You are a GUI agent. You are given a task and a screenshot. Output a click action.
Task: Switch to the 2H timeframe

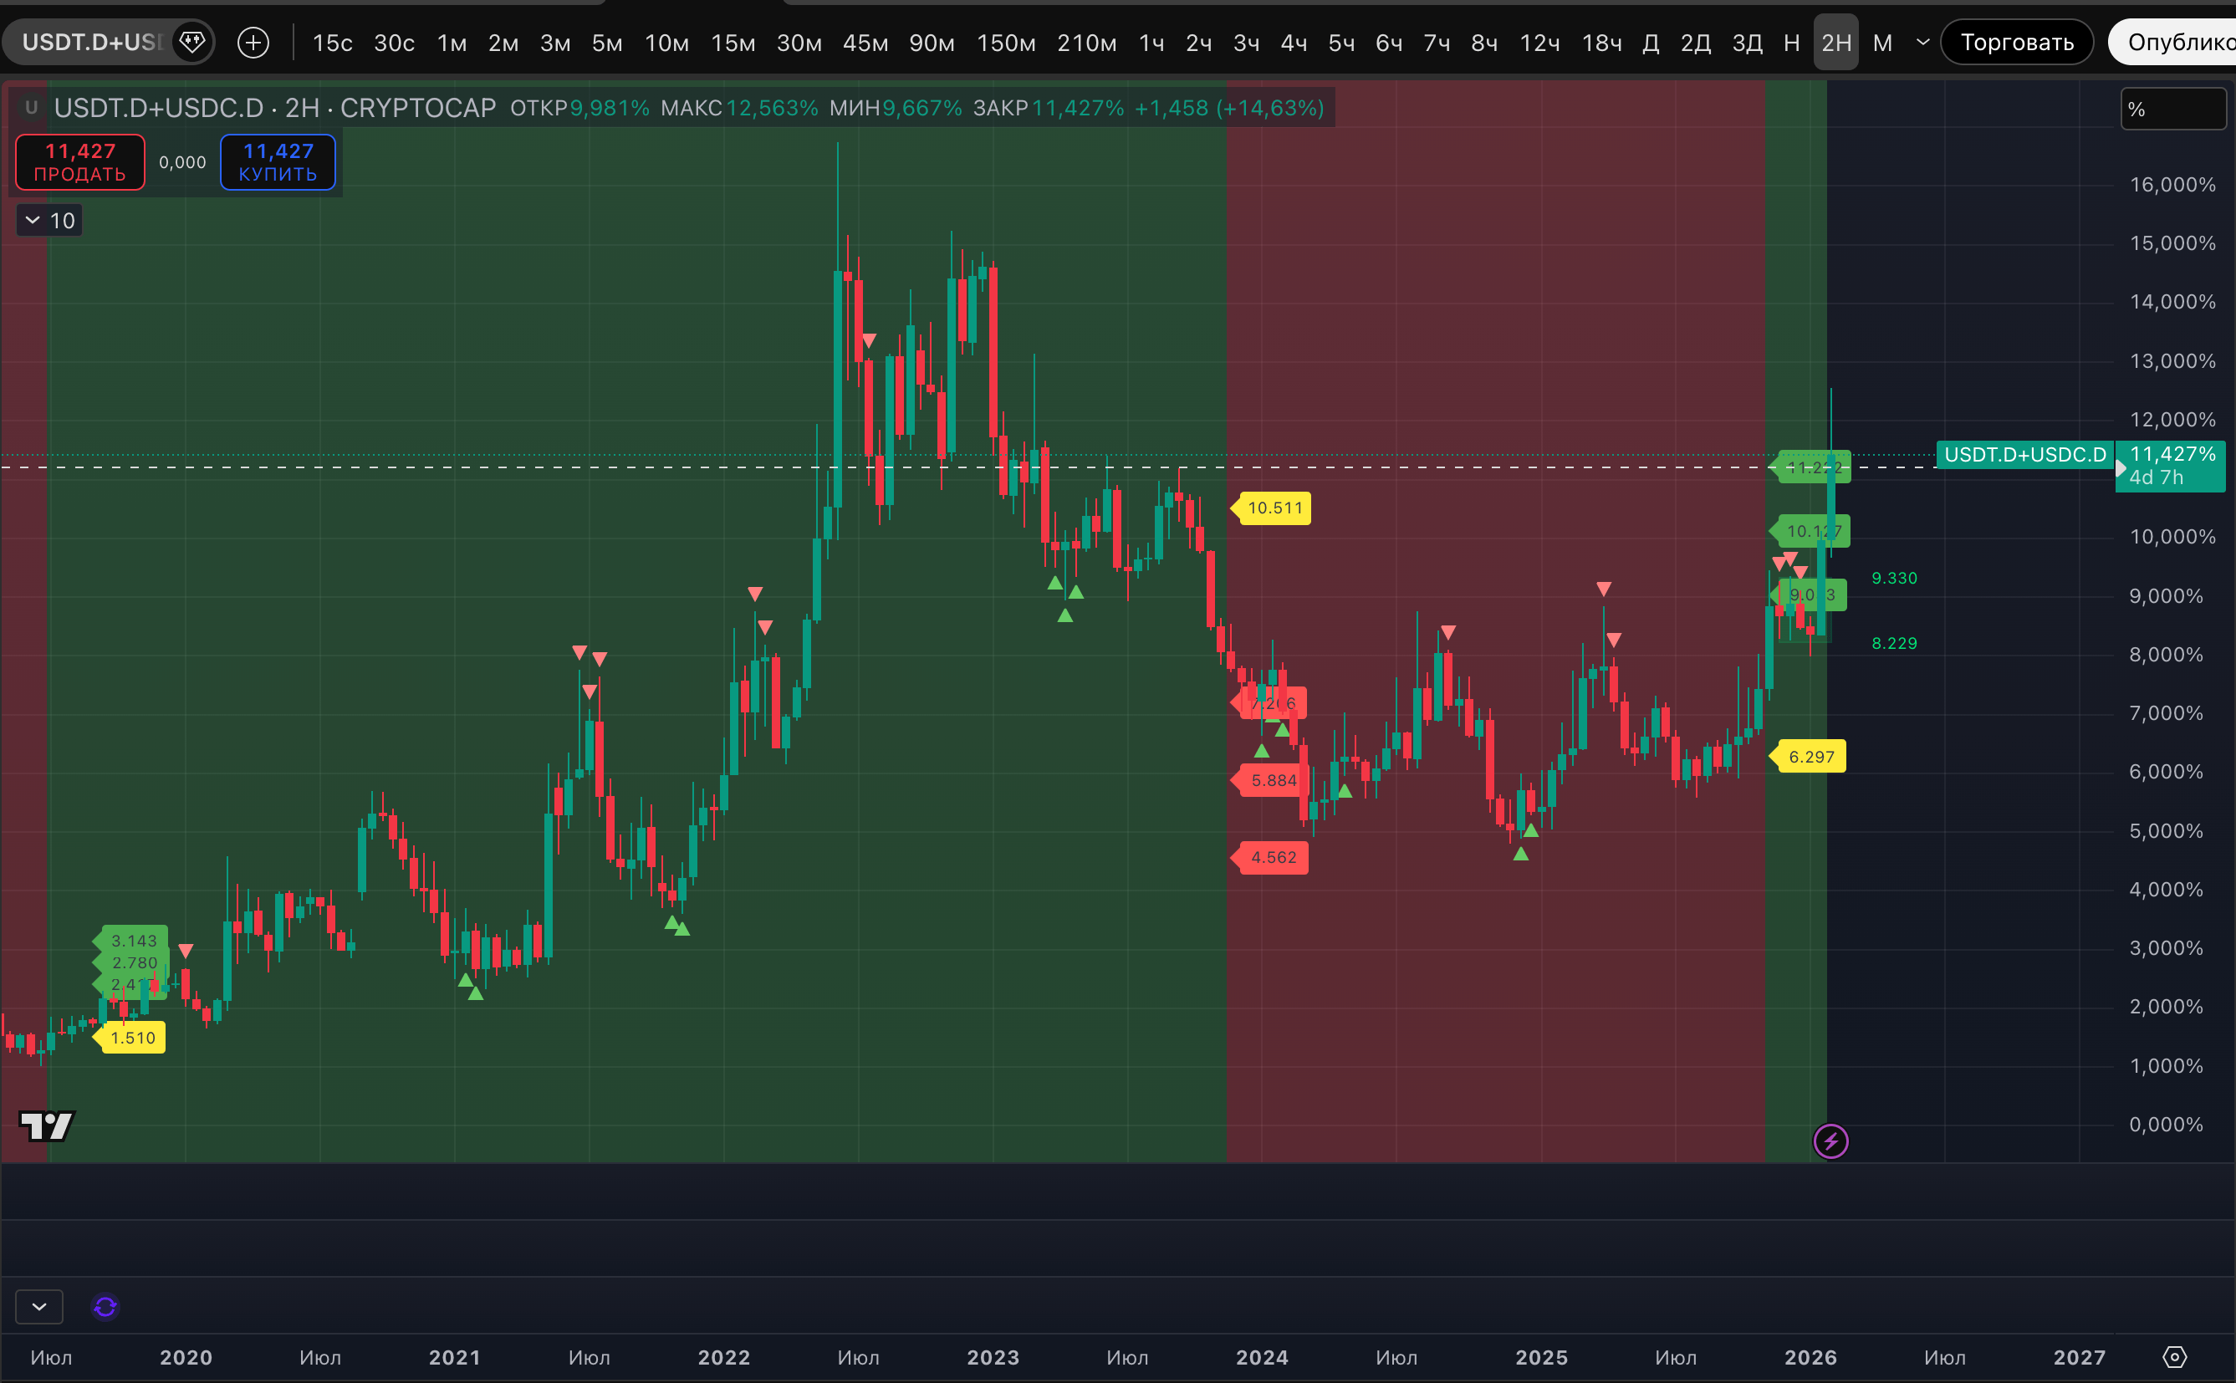click(x=1835, y=43)
